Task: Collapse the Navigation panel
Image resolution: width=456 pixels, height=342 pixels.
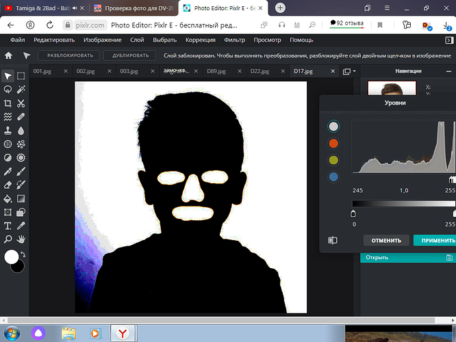Action: click(x=448, y=71)
